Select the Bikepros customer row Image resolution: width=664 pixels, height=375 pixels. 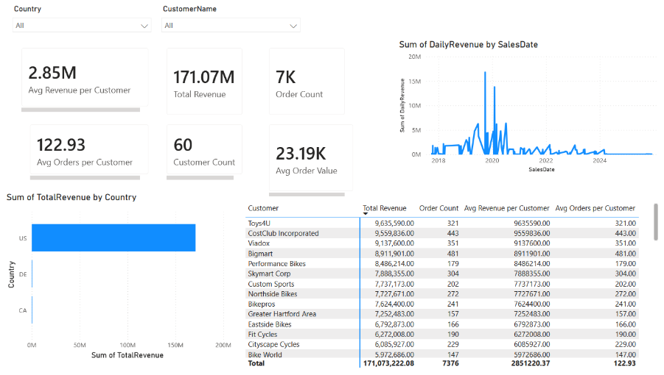[442, 304]
